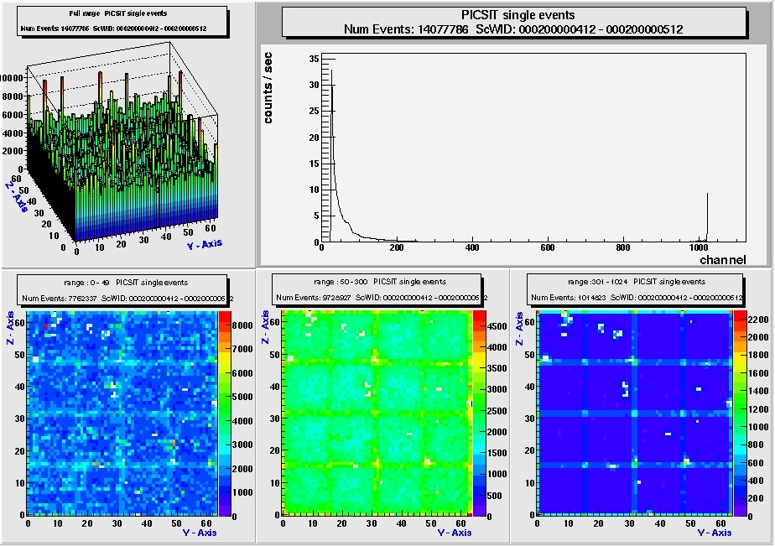The height and width of the screenshot is (546, 775).
Task: Click the color bar of the 301-1024 map
Action: (x=740, y=413)
